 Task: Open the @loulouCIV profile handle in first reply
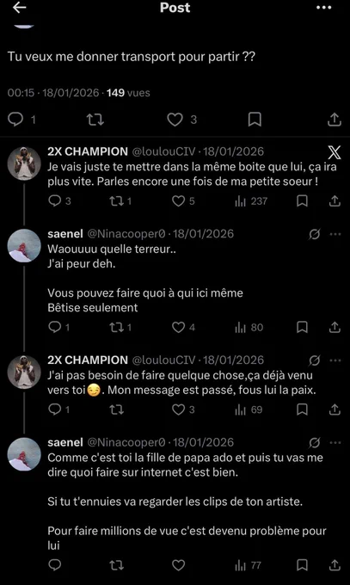coord(163,151)
